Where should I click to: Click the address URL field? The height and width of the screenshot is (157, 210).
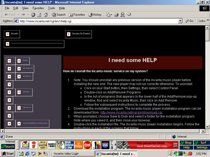97,21
